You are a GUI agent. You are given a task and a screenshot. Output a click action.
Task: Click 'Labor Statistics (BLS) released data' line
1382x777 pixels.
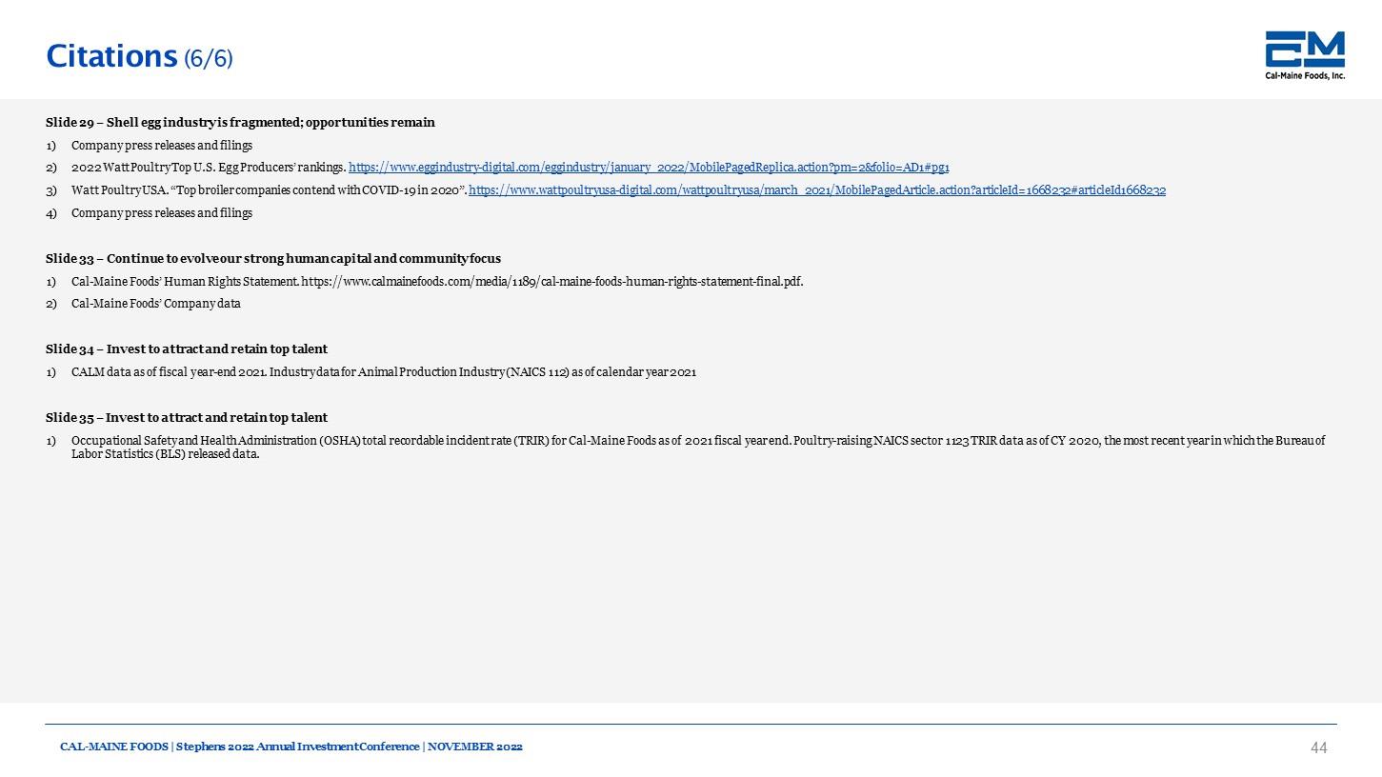[166, 454]
